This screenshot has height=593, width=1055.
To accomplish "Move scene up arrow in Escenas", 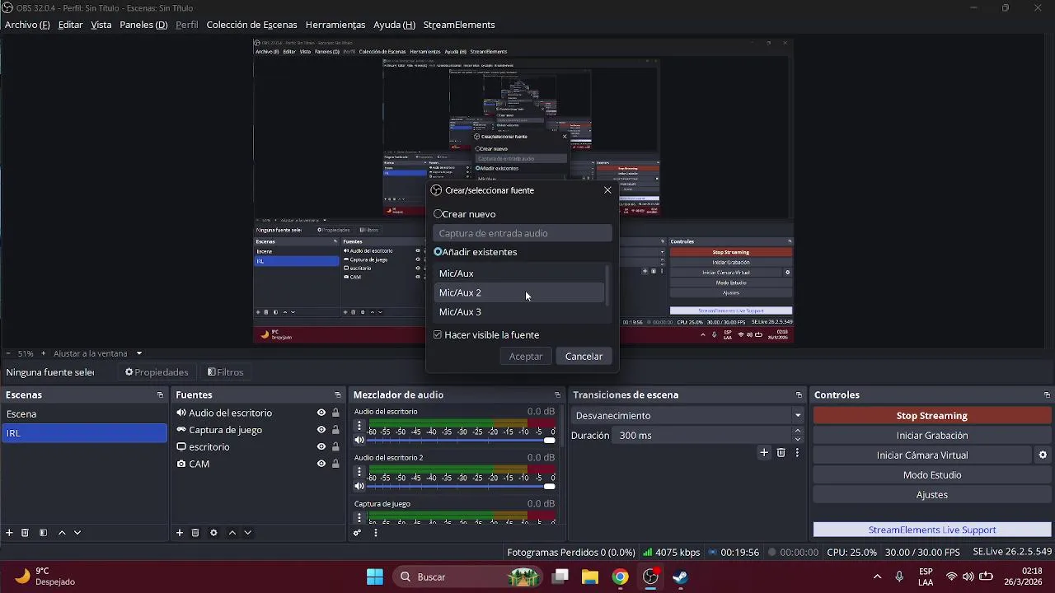I will click(x=62, y=533).
